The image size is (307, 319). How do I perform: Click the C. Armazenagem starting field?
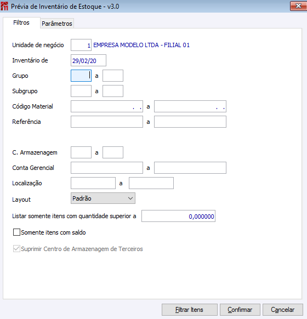pyautogui.click(x=81, y=152)
